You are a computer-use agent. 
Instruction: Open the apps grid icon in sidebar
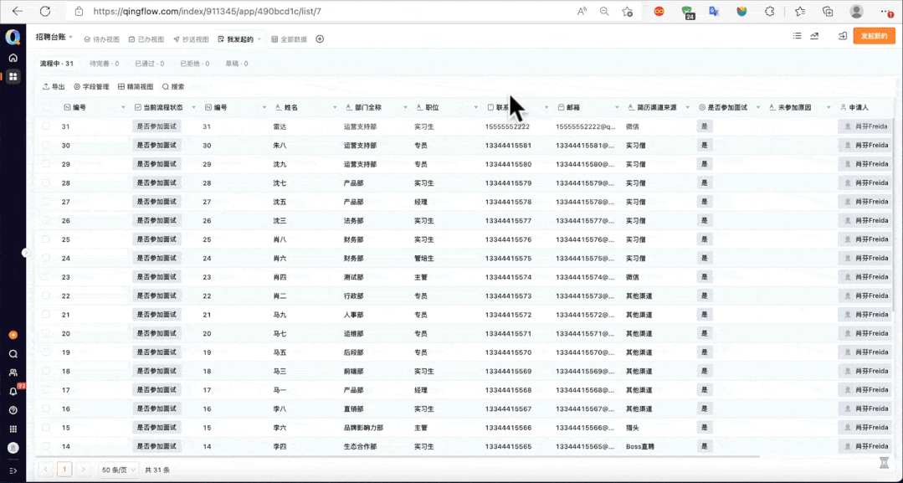pyautogui.click(x=13, y=77)
